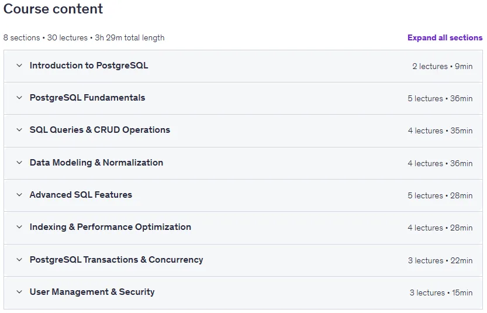
Task: Open the Introduction to PostgreSQL section title
Action: (89, 66)
